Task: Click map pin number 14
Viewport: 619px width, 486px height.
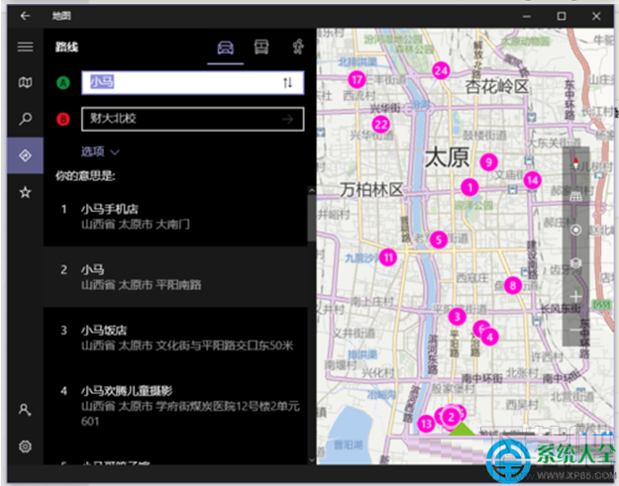Action: click(532, 180)
